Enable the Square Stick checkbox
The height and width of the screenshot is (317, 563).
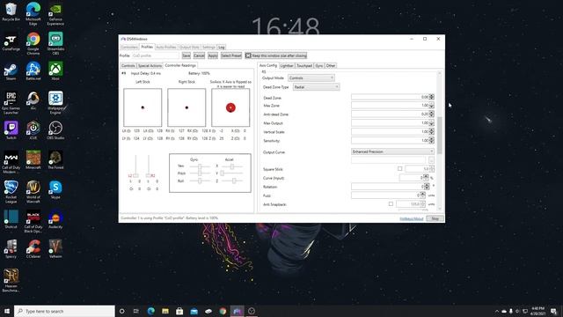[399, 168]
